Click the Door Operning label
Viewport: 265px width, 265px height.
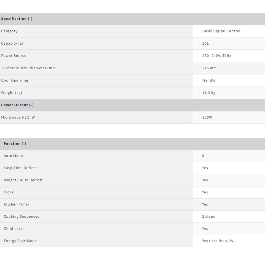[x=15, y=80]
